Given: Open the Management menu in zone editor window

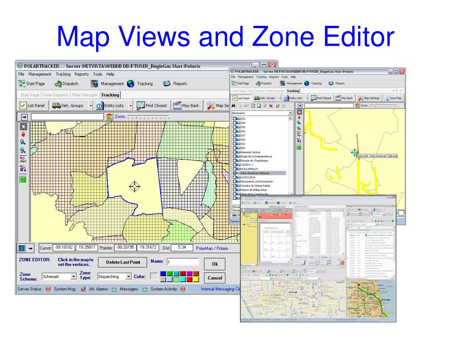Looking at the screenshot, I should coord(40,74).
